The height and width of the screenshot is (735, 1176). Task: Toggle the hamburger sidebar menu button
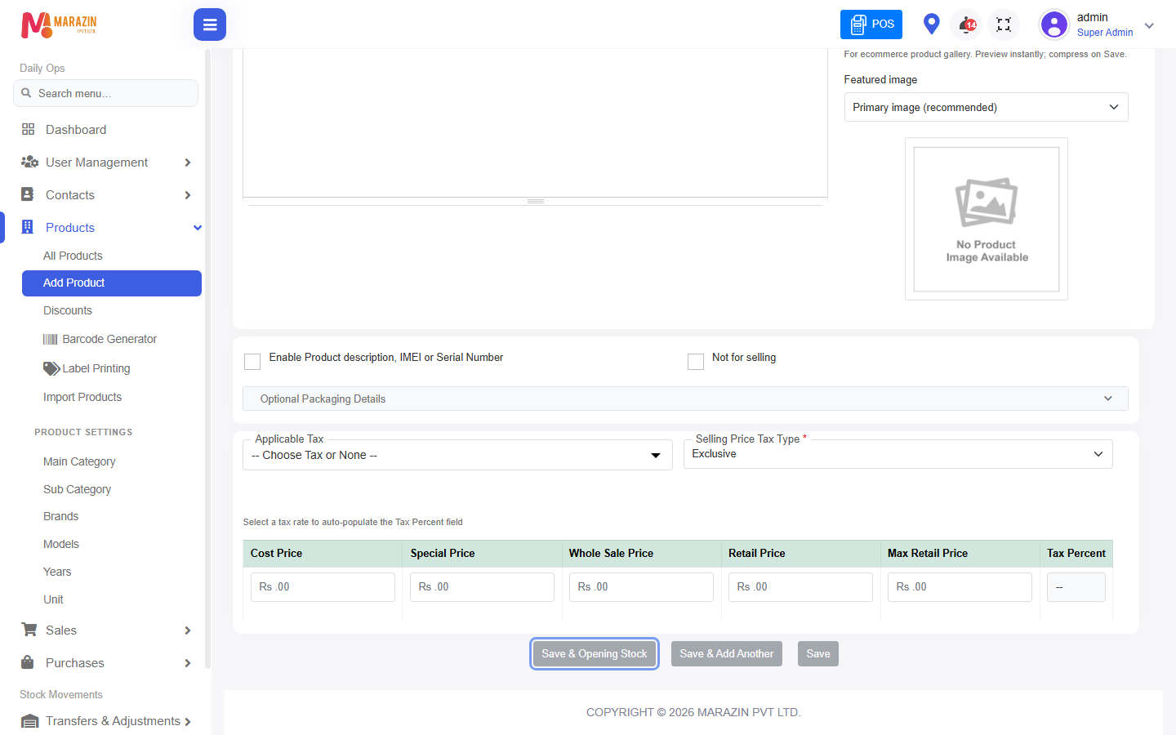click(x=210, y=24)
